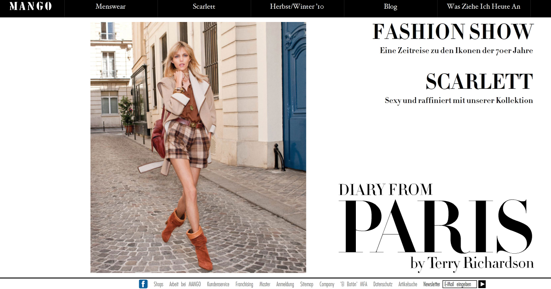Open the Scarlett menu item
The height and width of the screenshot is (289, 551).
tap(204, 7)
